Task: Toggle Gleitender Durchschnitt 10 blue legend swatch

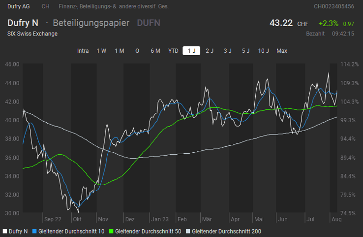Action: [35, 231]
